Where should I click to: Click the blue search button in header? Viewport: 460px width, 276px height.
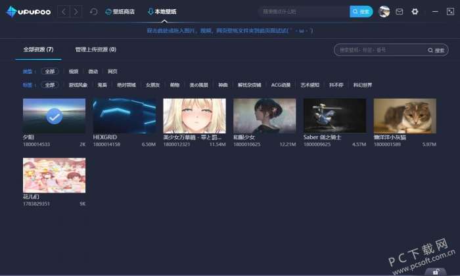click(x=361, y=12)
